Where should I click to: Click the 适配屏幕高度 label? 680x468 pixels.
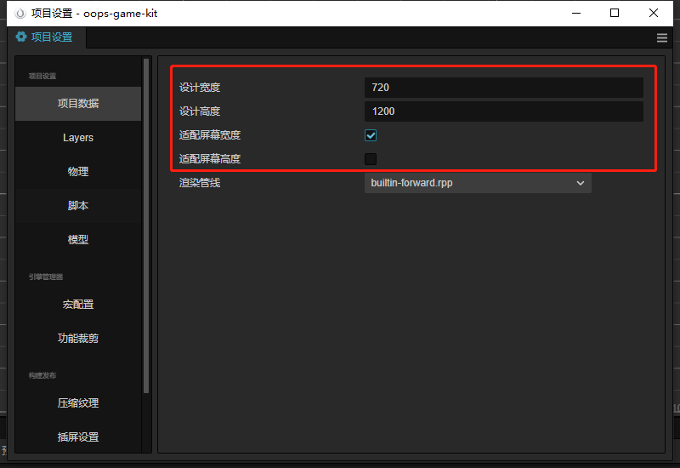click(x=210, y=159)
